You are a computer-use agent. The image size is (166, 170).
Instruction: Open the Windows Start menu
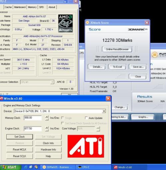(11, 167)
